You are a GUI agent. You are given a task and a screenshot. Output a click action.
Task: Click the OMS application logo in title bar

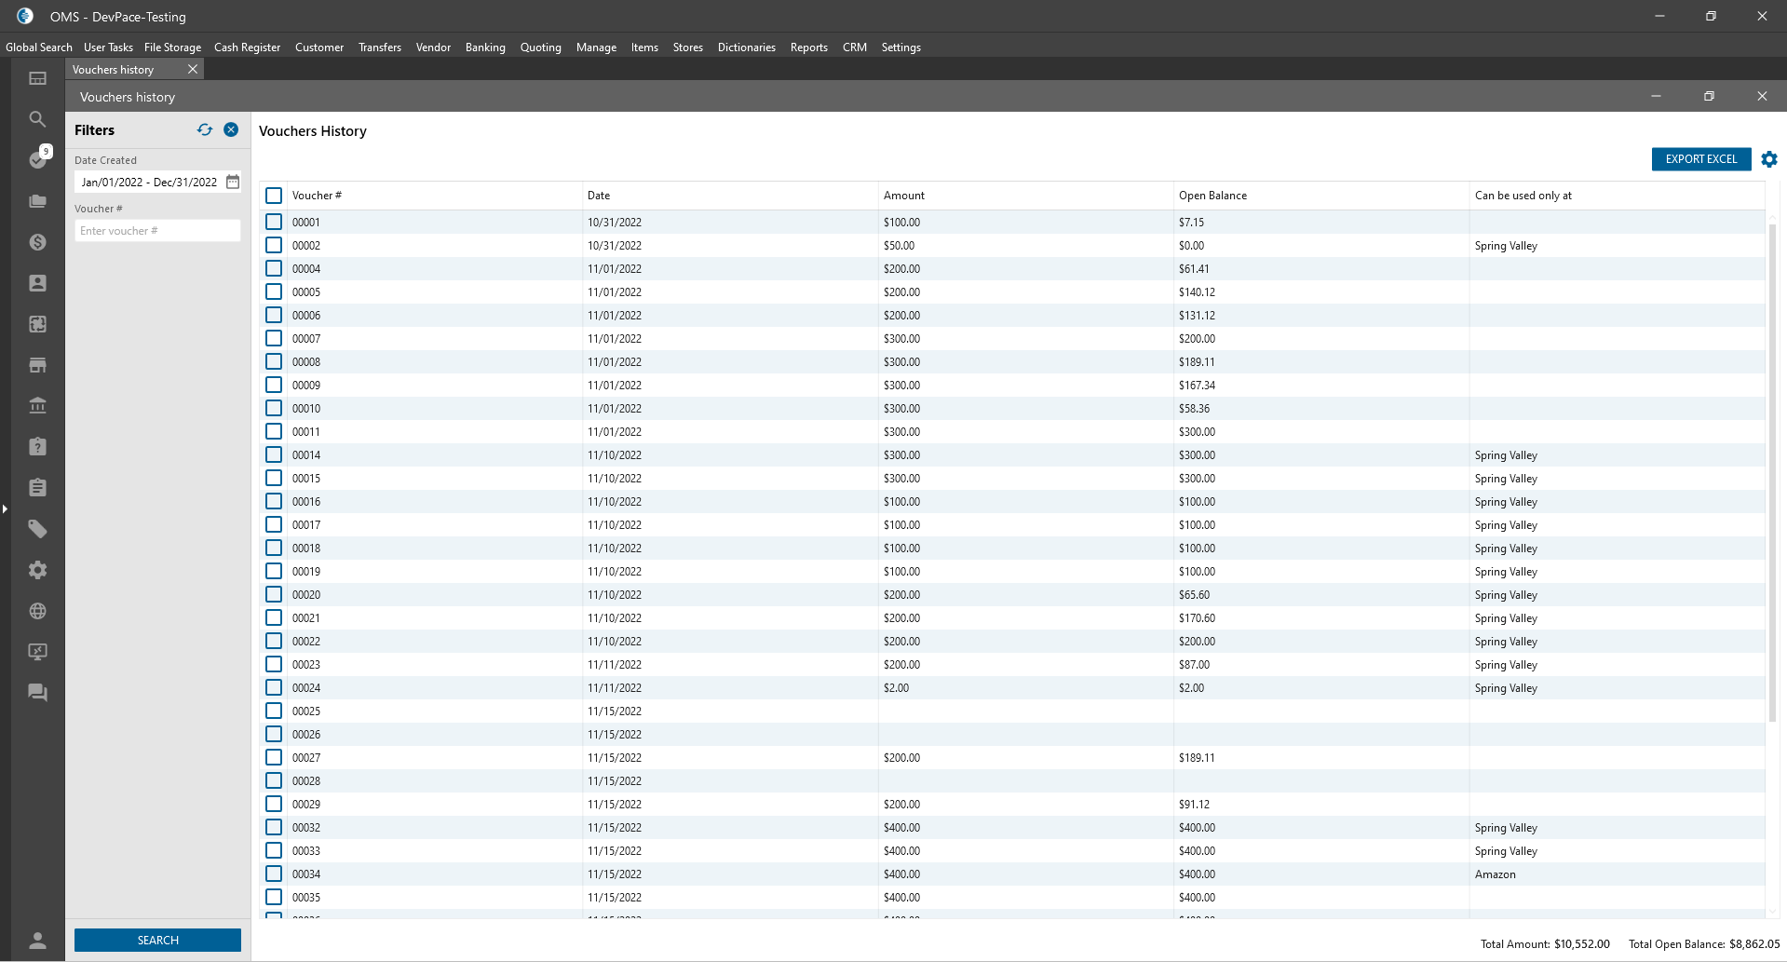pyautogui.click(x=25, y=16)
